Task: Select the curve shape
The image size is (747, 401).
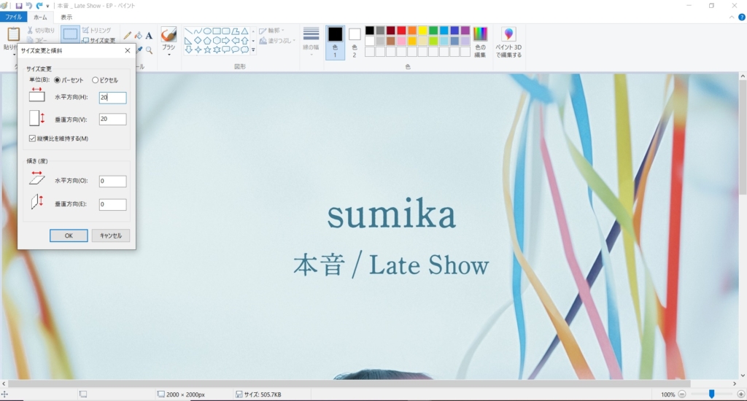Action: coord(198,31)
